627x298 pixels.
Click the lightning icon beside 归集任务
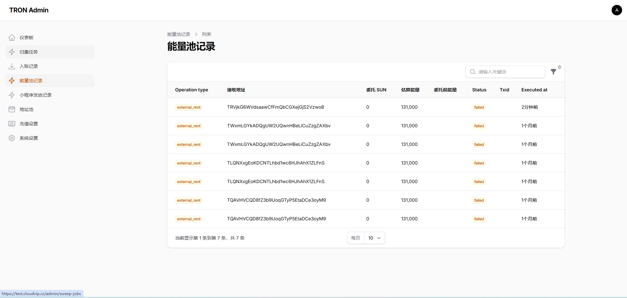[12, 52]
